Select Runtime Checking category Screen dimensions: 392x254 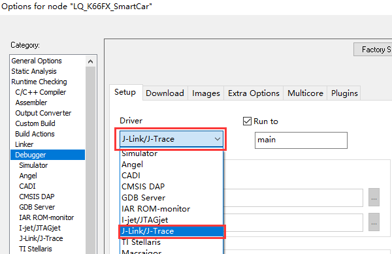(x=39, y=82)
